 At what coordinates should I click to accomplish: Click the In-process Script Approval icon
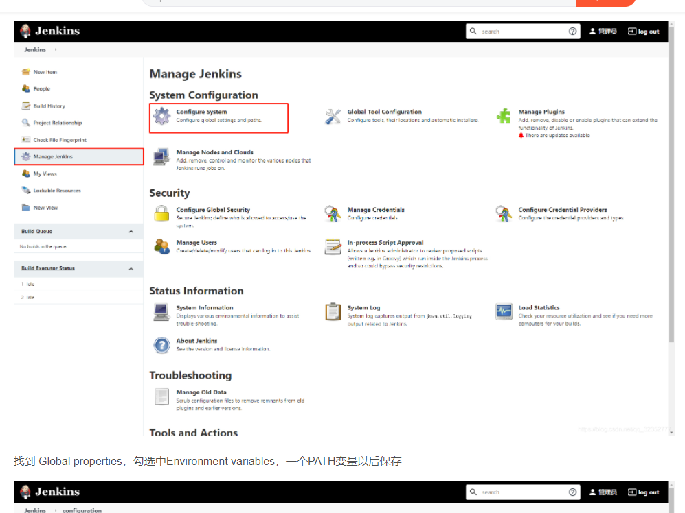point(333,247)
